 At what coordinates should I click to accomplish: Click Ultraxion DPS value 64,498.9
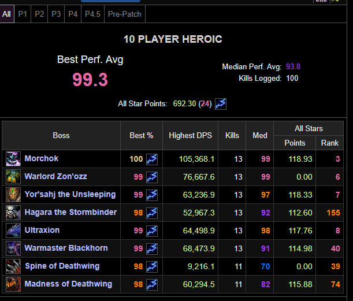point(199,231)
